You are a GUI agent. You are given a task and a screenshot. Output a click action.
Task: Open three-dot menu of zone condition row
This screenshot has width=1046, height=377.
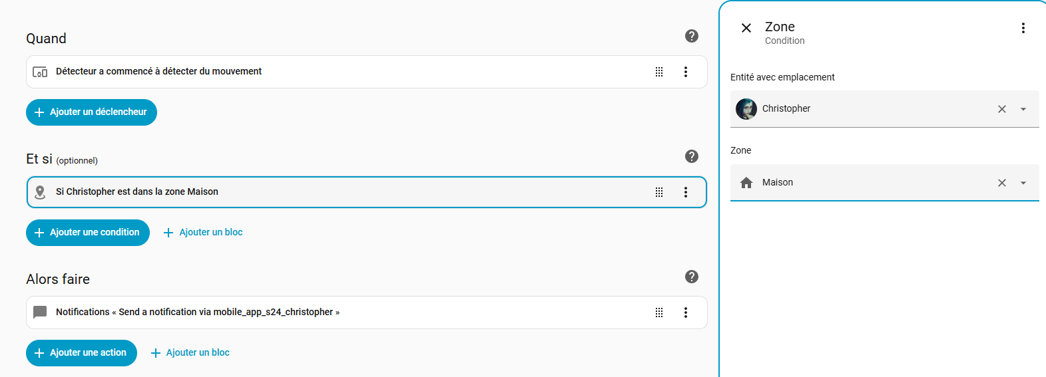point(686,192)
